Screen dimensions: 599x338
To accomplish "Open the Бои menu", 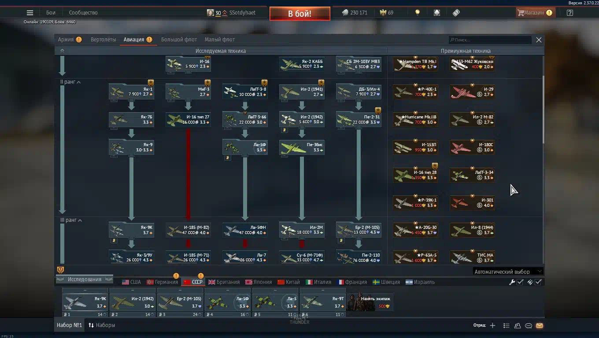I will (51, 13).
